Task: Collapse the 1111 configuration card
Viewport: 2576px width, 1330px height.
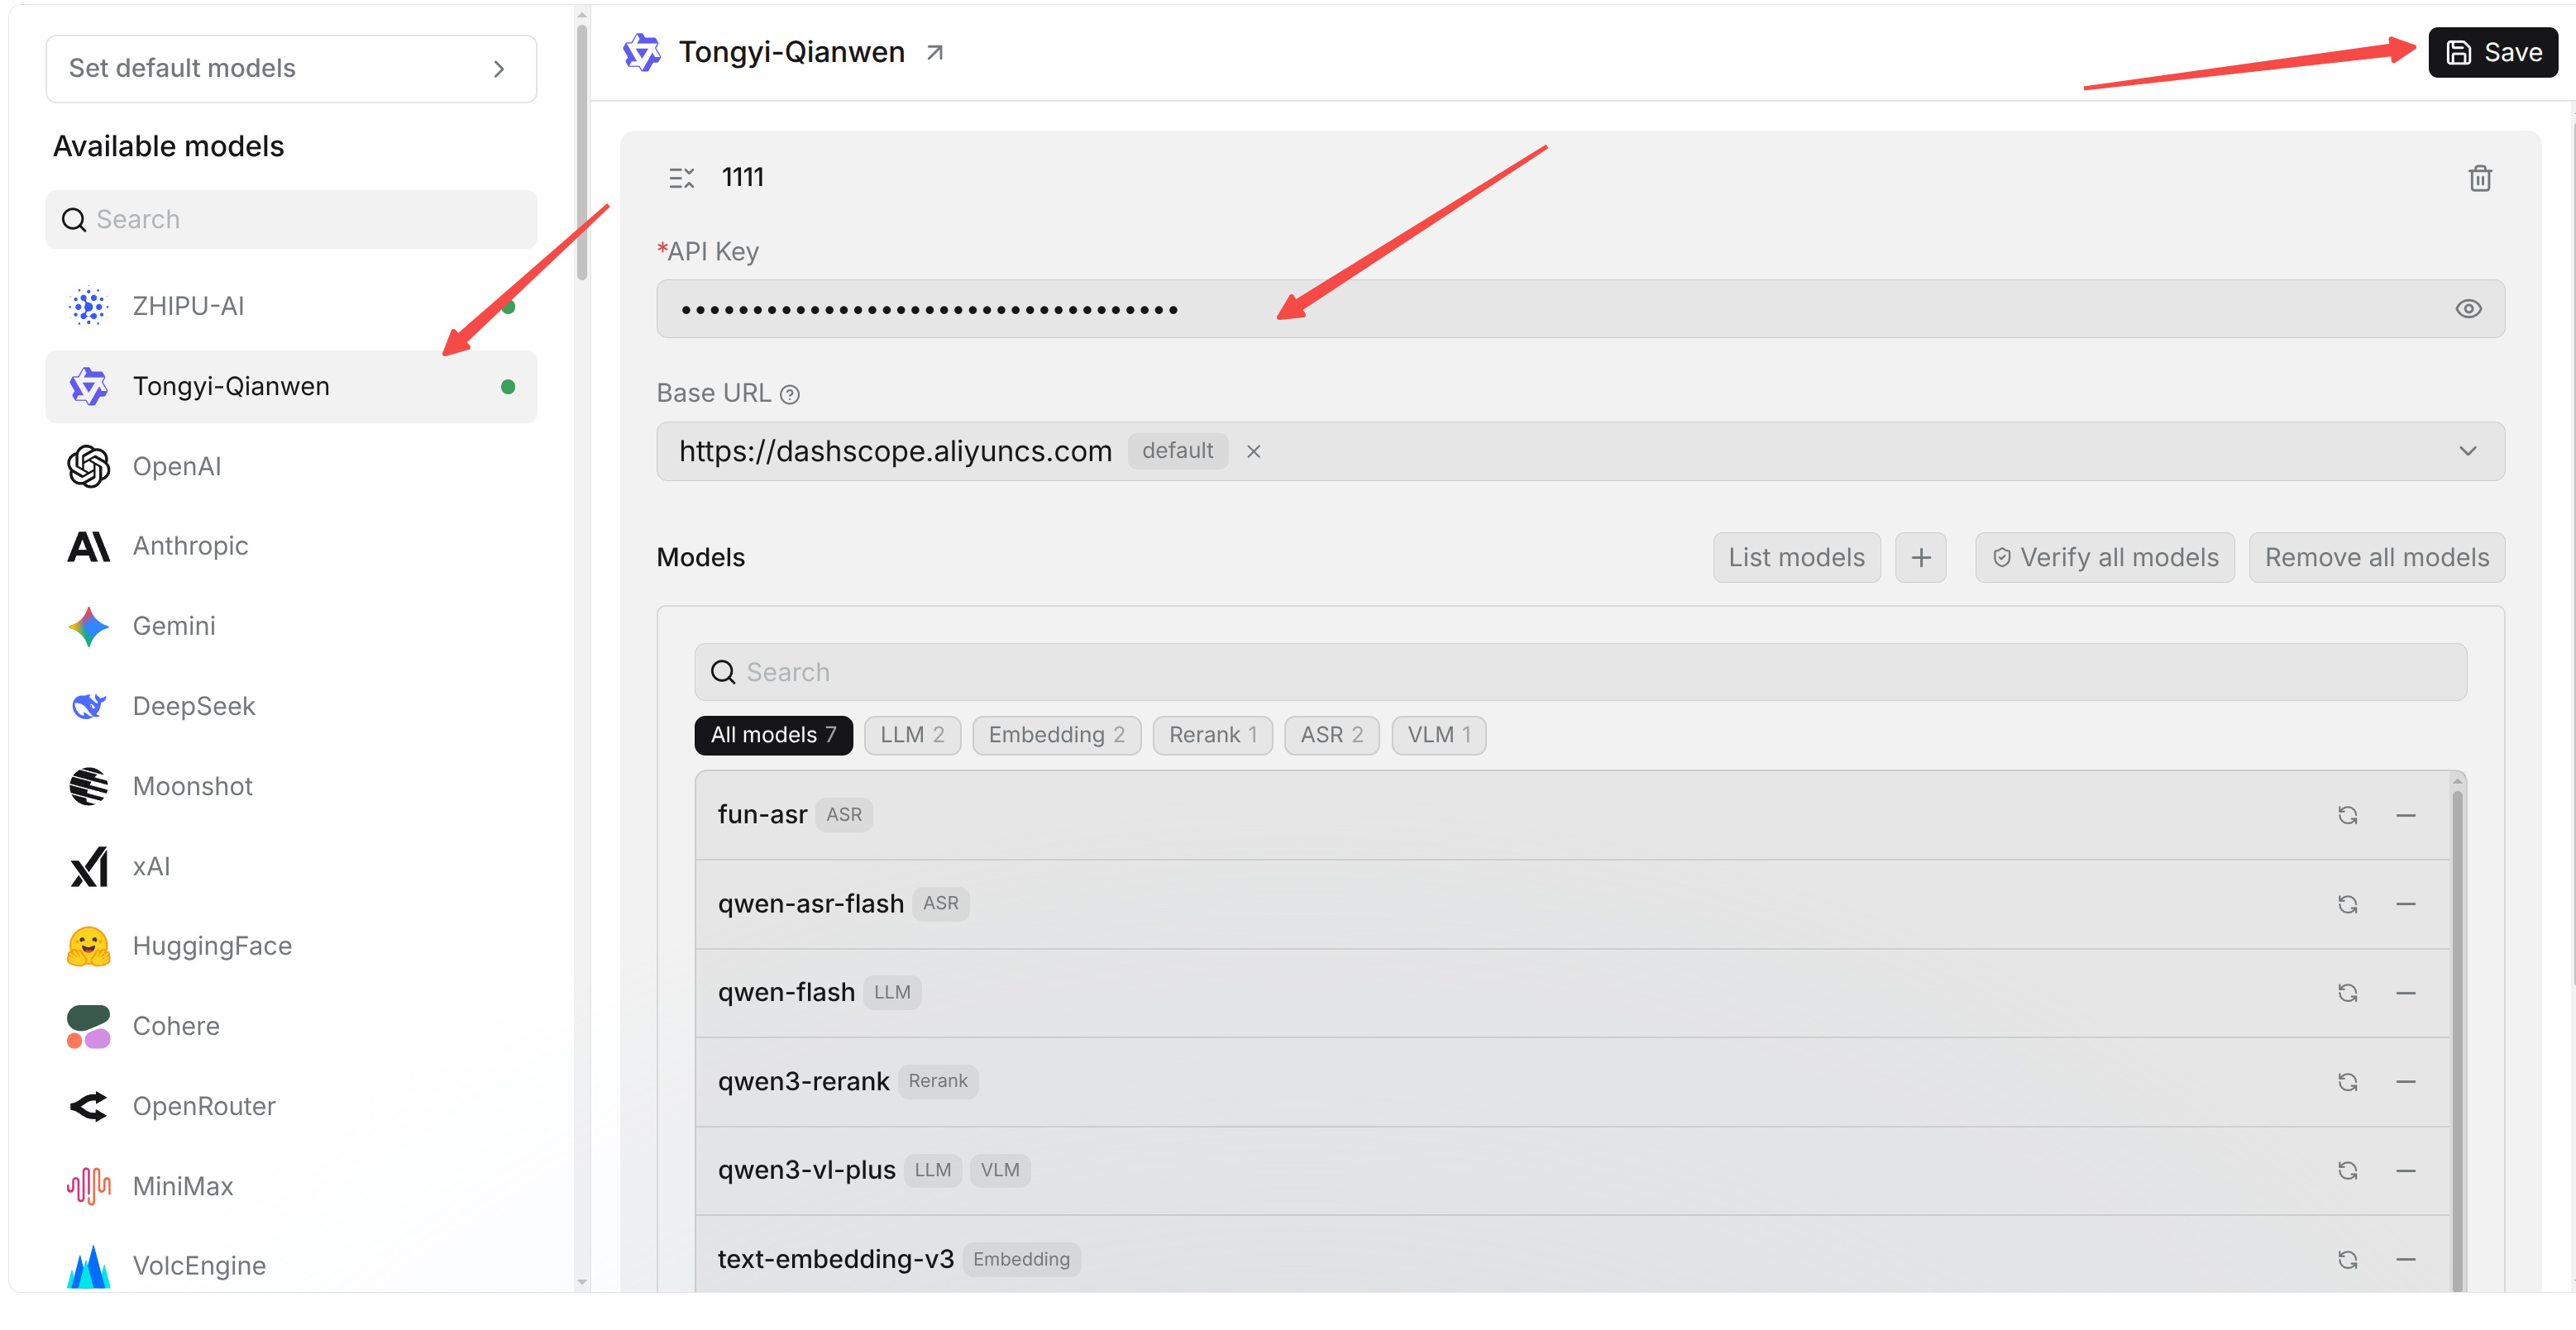Action: (681, 179)
